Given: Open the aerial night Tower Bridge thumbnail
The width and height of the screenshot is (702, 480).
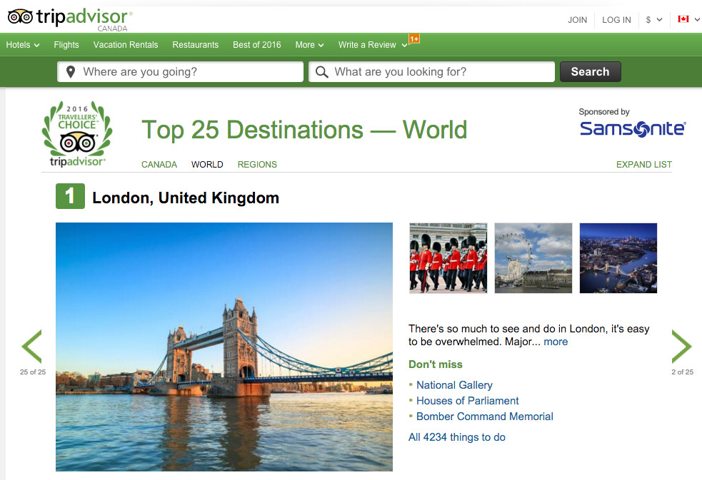Looking at the screenshot, I should 618,258.
